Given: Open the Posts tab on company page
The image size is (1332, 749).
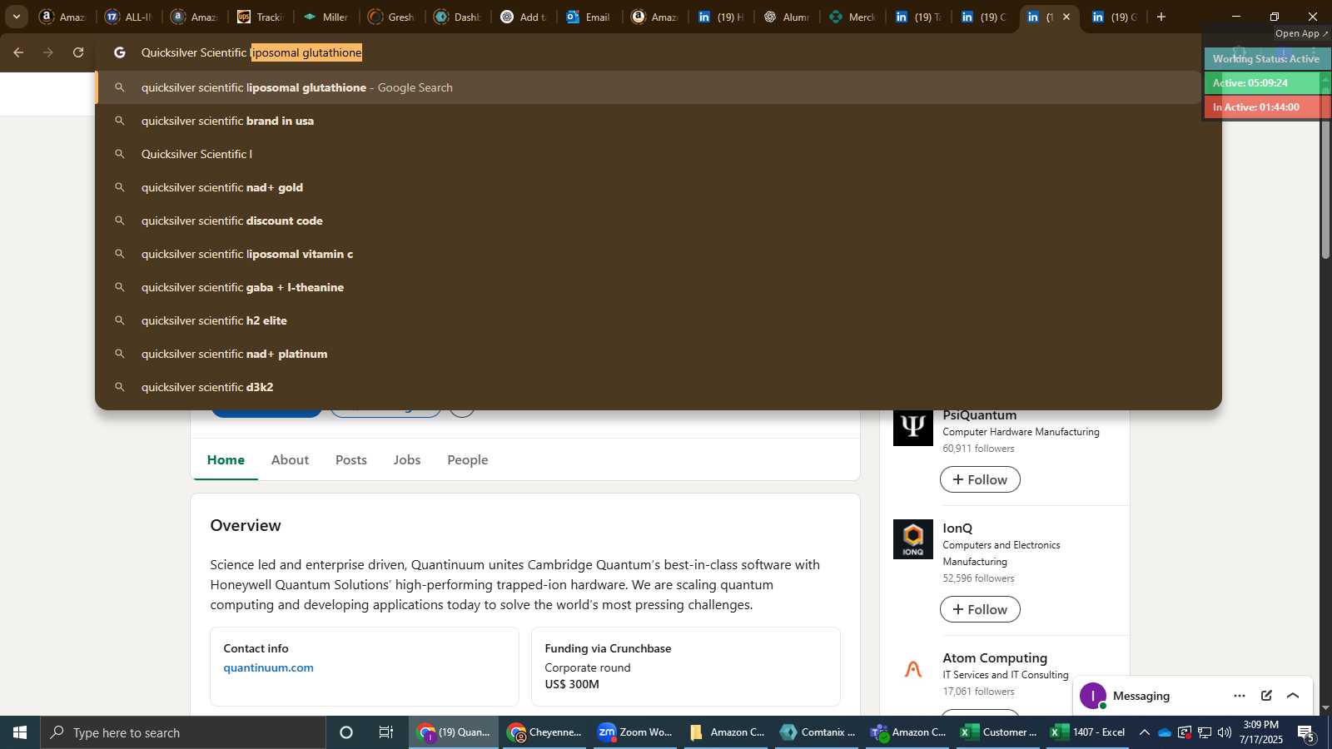Looking at the screenshot, I should coord(351,459).
